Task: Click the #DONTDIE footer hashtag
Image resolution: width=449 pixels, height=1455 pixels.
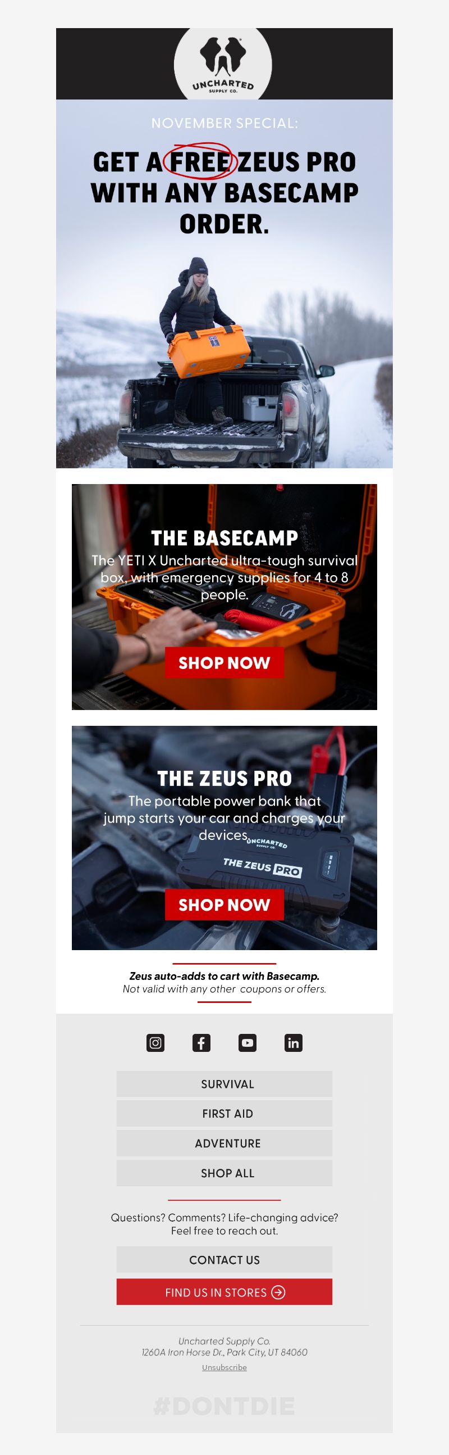Action: (x=224, y=1407)
